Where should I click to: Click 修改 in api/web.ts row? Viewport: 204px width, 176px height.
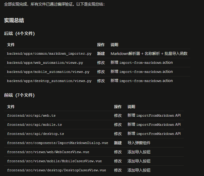click(x=118, y=115)
